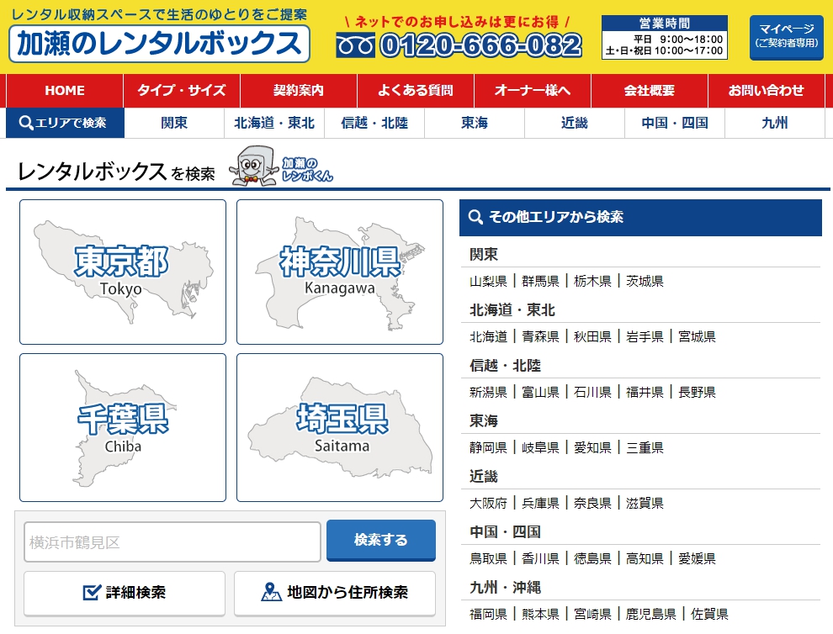833x634 pixels.
Task: Open the 秋田県 link
Action: coord(592,336)
